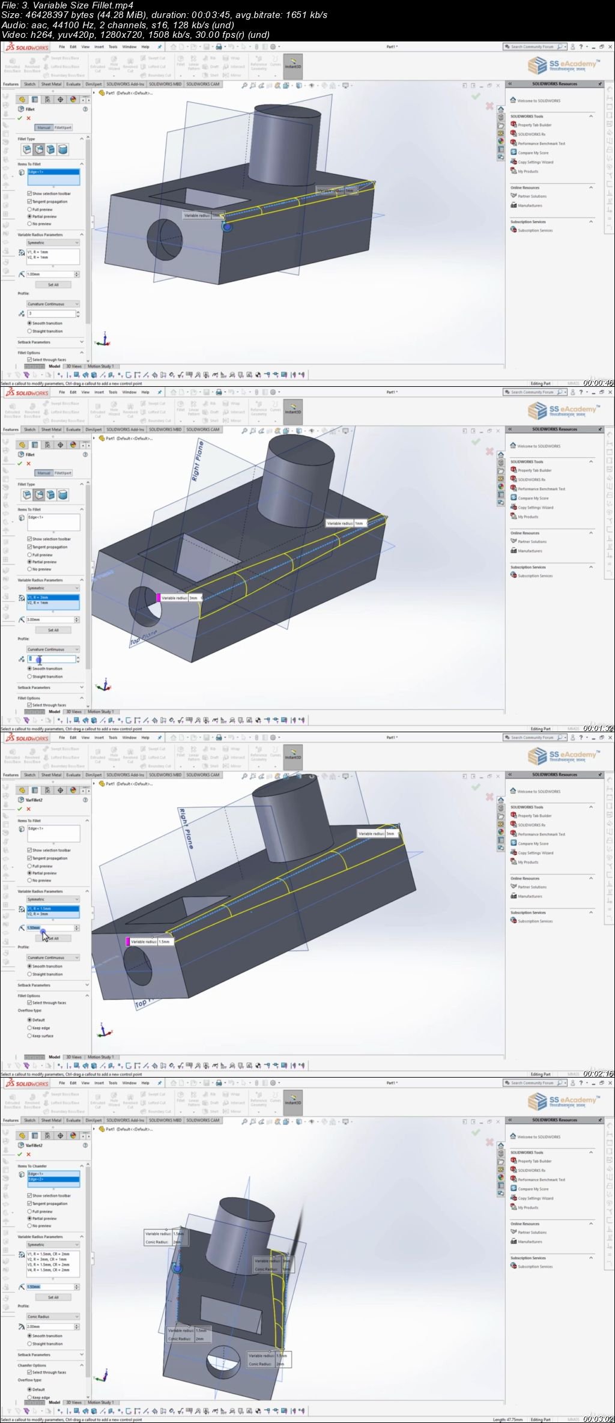Choose Face Fillet type icon in 00:01:32 frame
The height and width of the screenshot is (1423, 615).
(x=51, y=494)
